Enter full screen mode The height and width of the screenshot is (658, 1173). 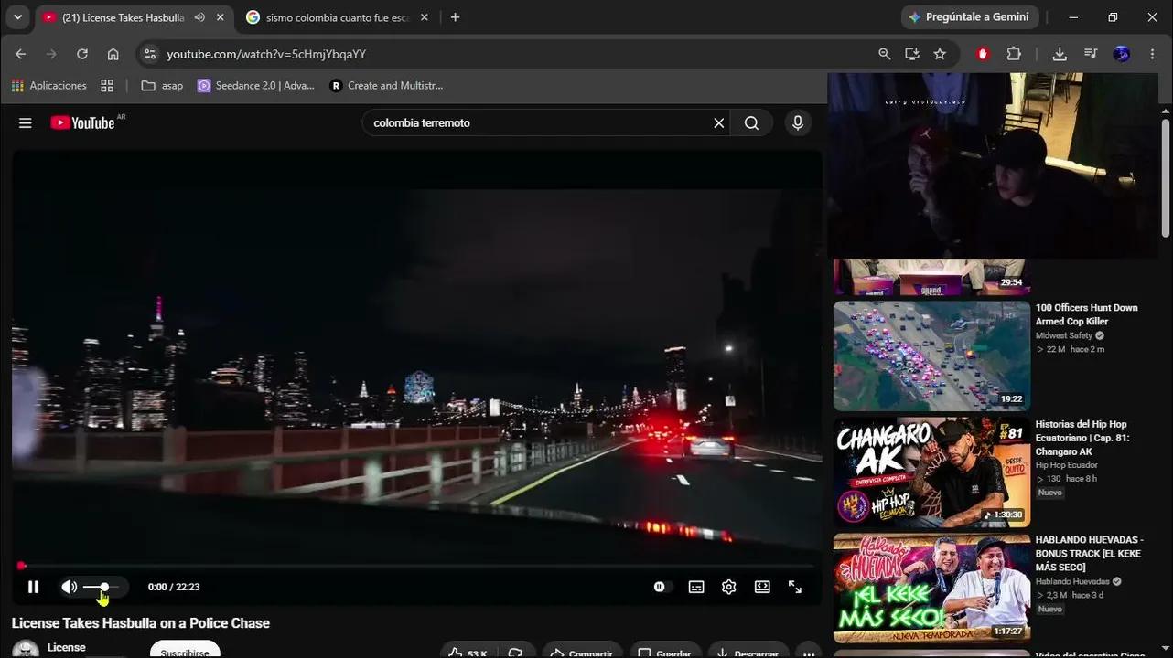(795, 587)
